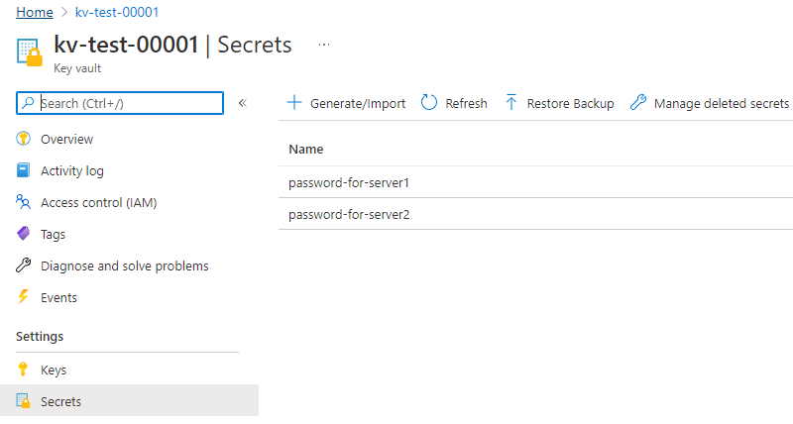This screenshot has width=793, height=424.
Task: Click the Overview key icon
Action: click(x=23, y=139)
